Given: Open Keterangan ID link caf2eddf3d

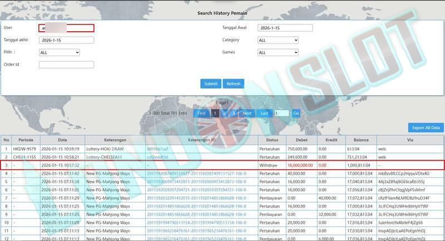Looking at the screenshot, I should [157, 158].
